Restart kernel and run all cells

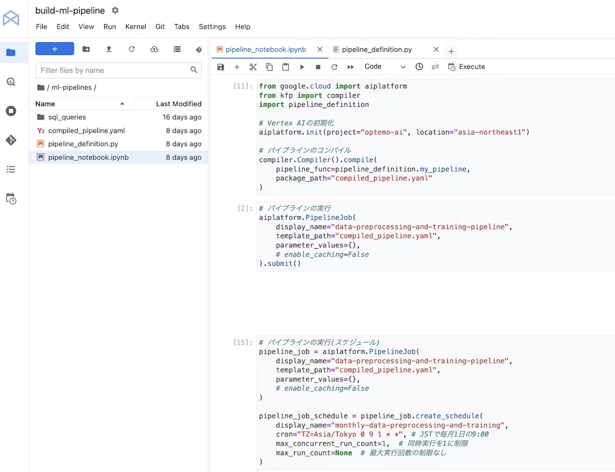351,67
